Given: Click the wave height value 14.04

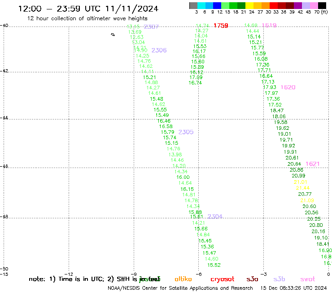Looking at the screenshot, I should click(201, 36).
